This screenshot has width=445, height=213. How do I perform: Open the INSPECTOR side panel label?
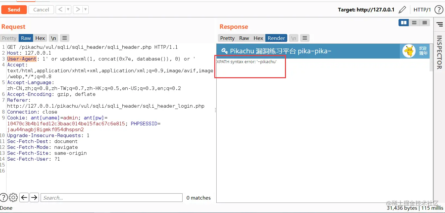439,52
